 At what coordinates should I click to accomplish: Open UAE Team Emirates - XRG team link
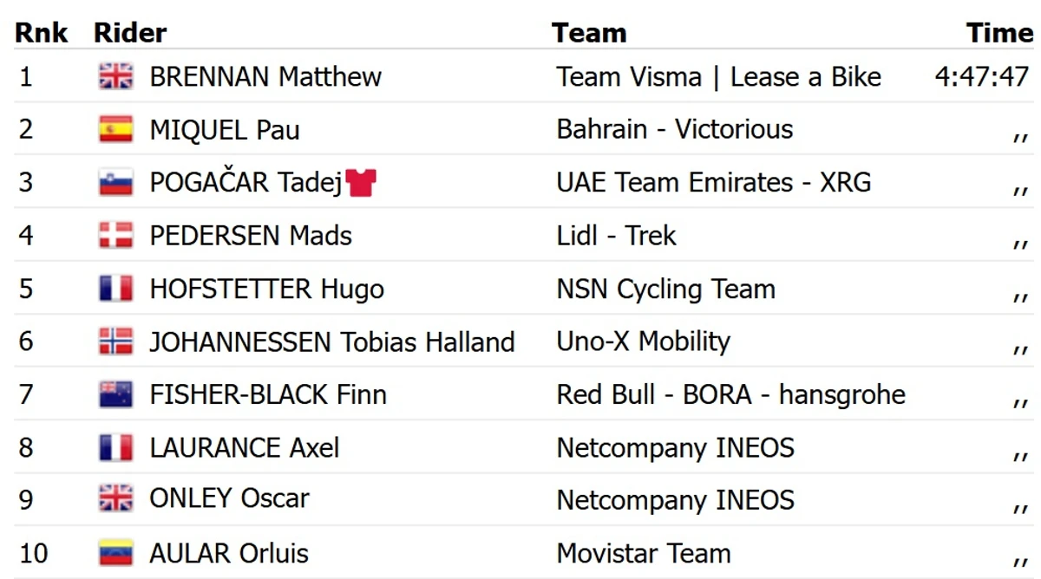click(x=714, y=182)
